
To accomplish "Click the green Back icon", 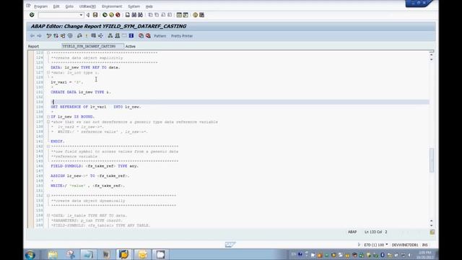I will click(105, 14).
